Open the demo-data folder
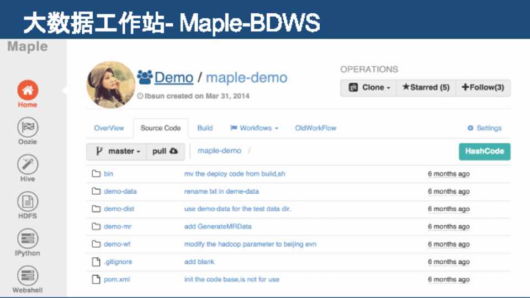The height and width of the screenshot is (298, 530). click(x=120, y=191)
